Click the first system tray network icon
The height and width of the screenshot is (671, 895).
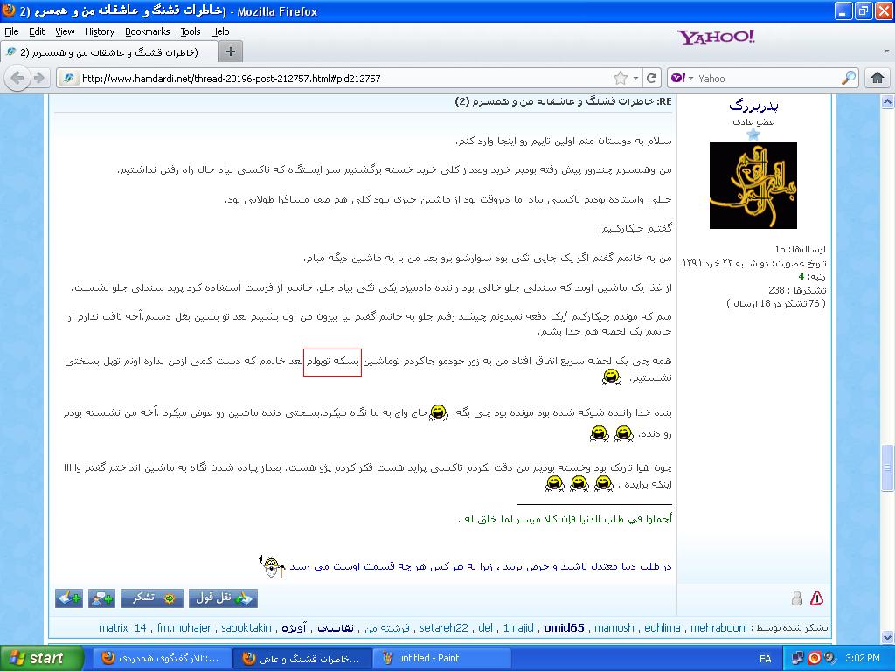point(797,658)
